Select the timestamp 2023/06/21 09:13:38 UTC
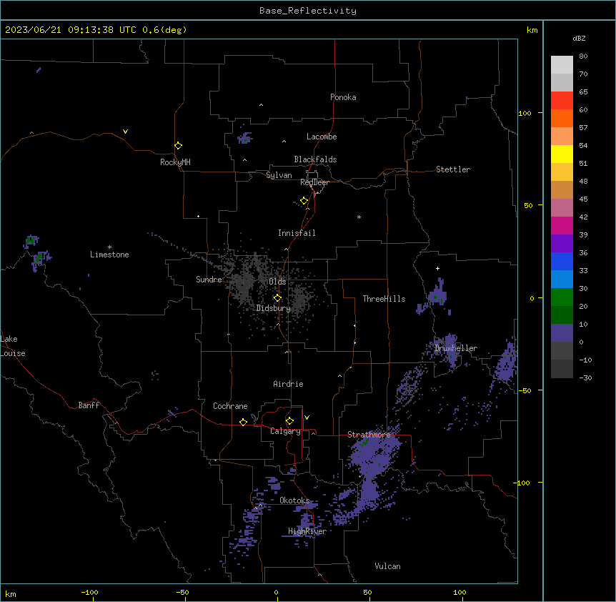 click(71, 30)
